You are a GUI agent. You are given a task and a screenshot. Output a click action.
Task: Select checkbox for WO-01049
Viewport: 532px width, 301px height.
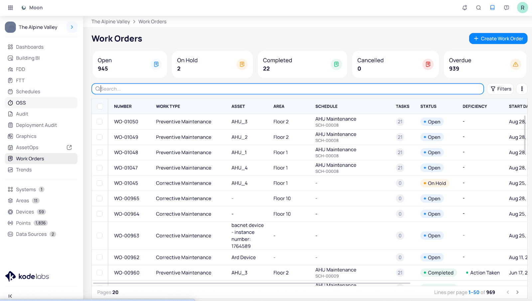coord(99,137)
